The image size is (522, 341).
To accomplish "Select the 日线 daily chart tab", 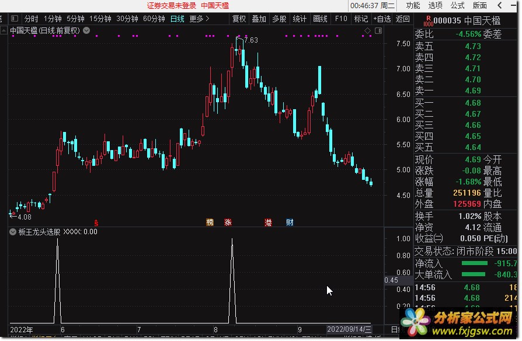I will click(x=177, y=19).
